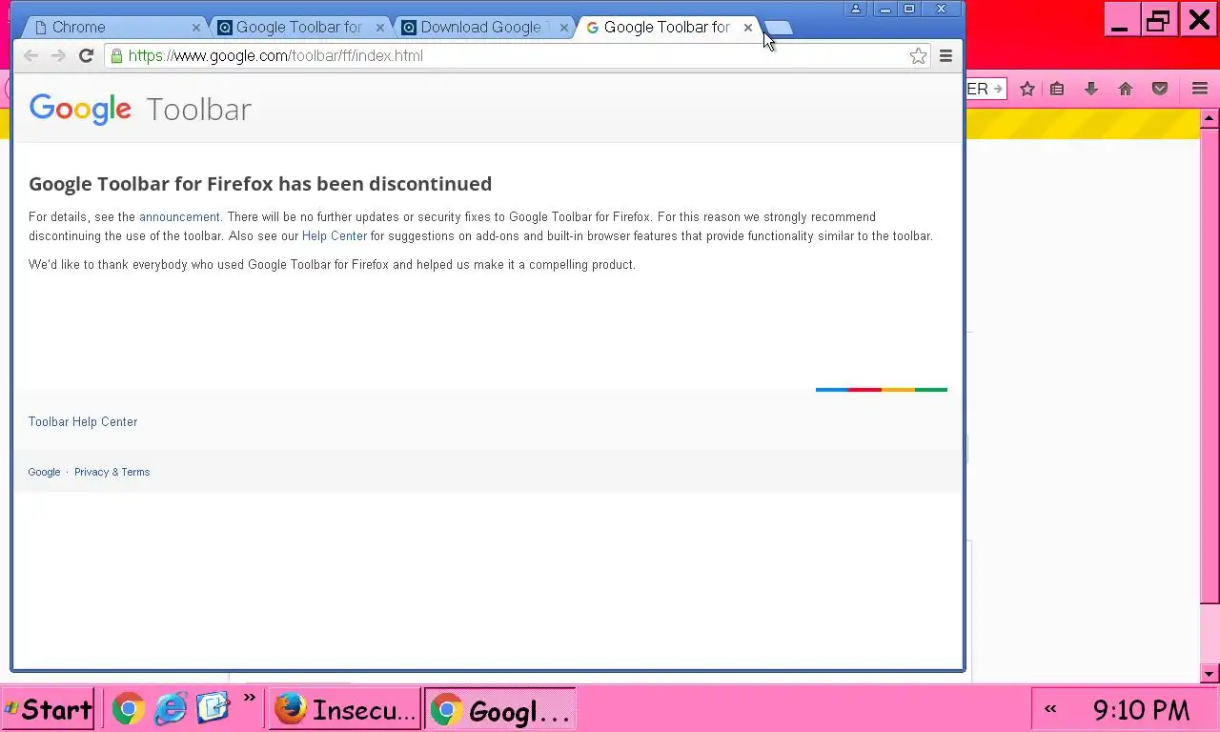This screenshot has height=732, width=1220.
Task: Launch Internet Explorer from quick launch
Action: tap(171, 708)
